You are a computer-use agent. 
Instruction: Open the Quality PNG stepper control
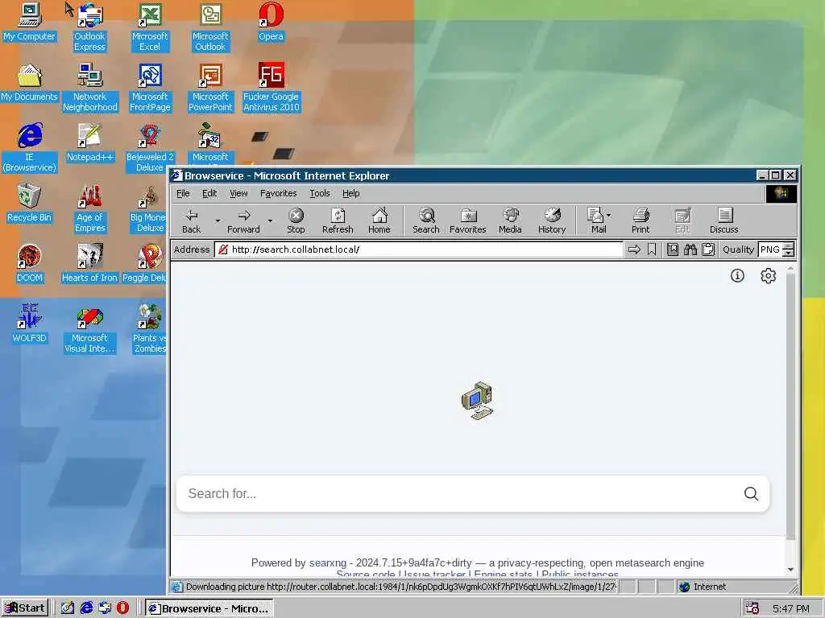(788, 249)
